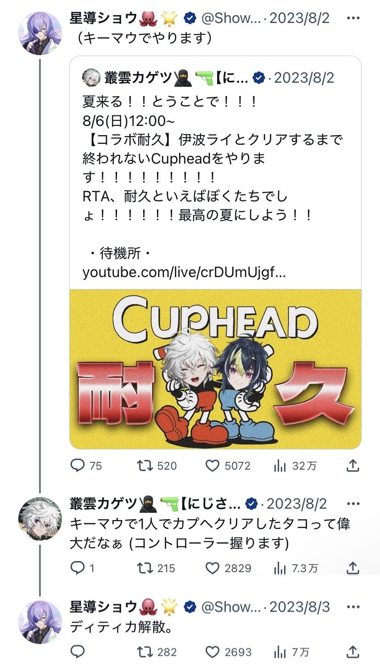Open more options for ディティカ解散 tweet
Image resolution: width=380 pixels, height=670 pixels.
[x=352, y=607]
